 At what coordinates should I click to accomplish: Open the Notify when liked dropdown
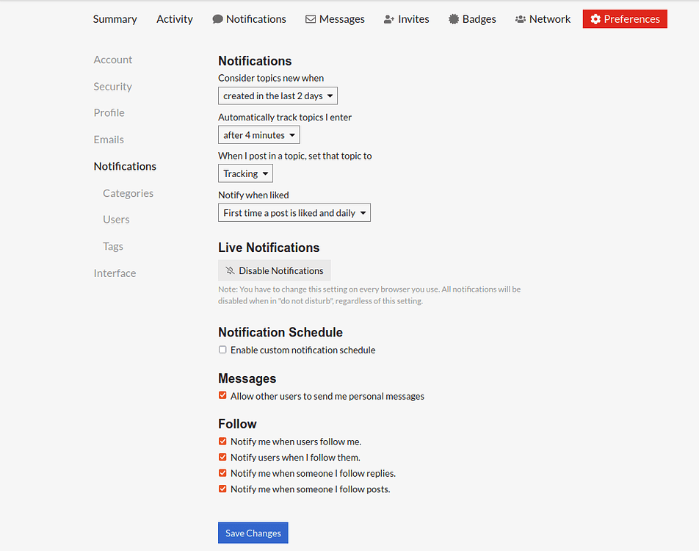point(294,213)
